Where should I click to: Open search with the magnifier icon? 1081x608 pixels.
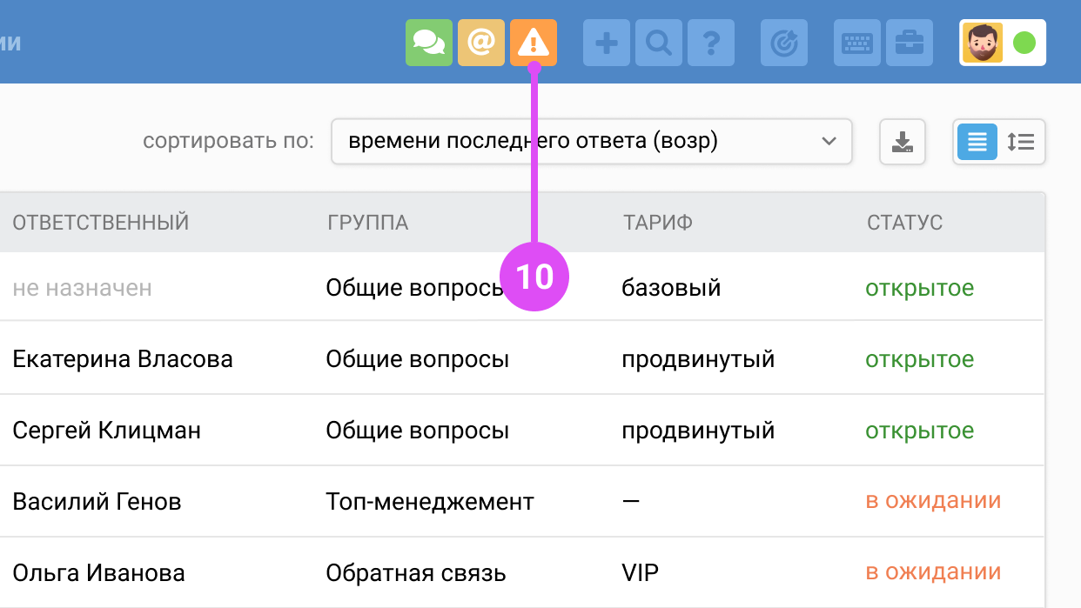[658, 43]
